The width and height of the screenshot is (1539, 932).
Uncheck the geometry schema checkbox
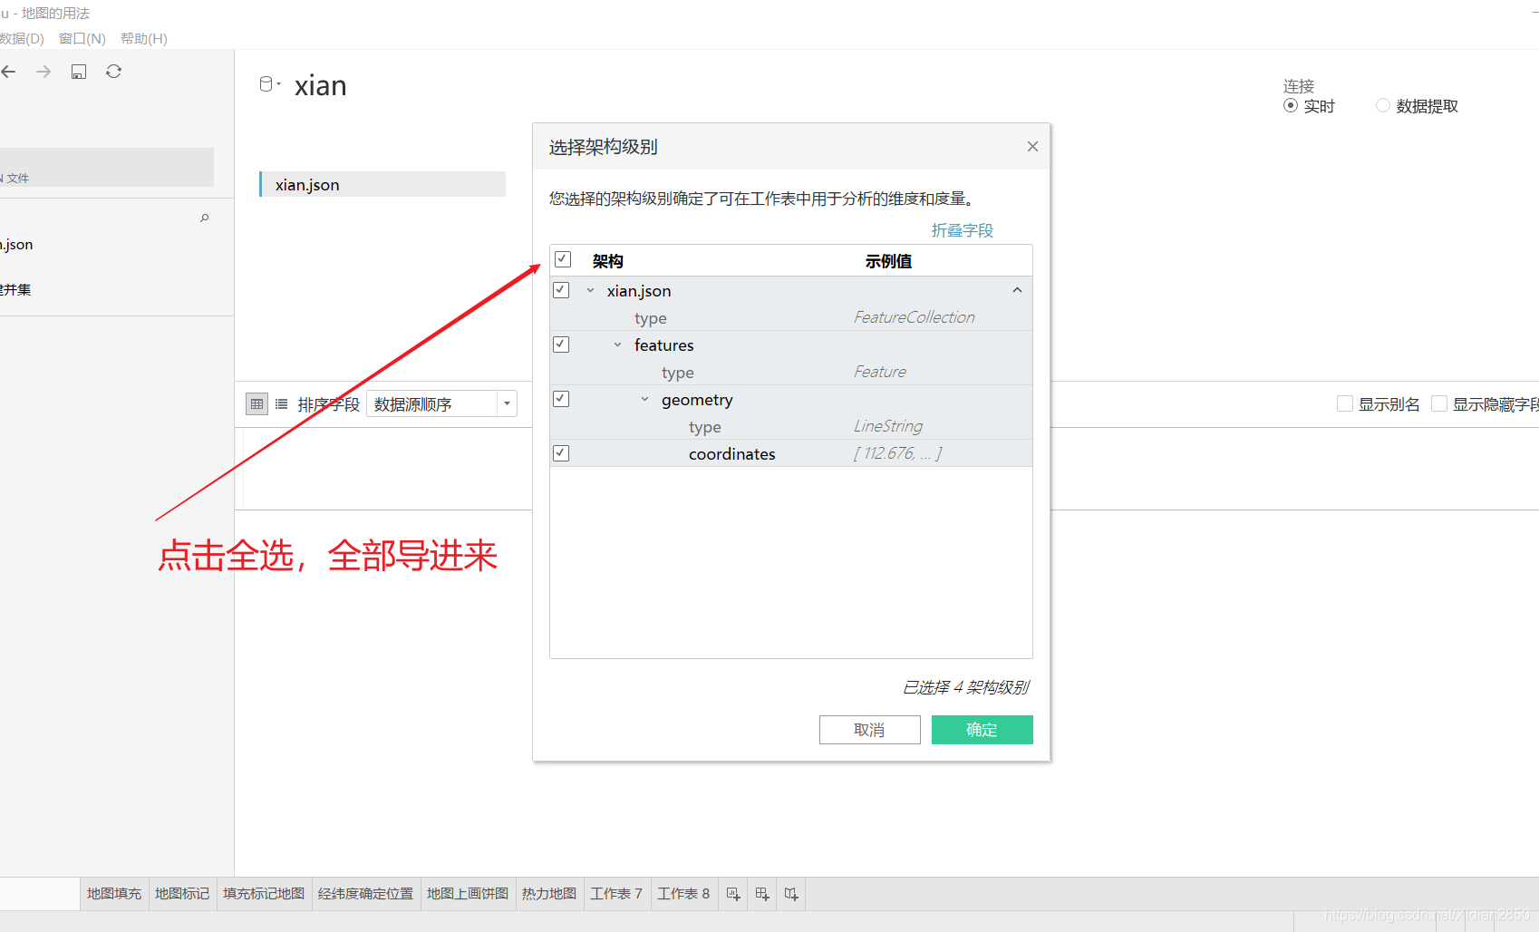click(561, 399)
